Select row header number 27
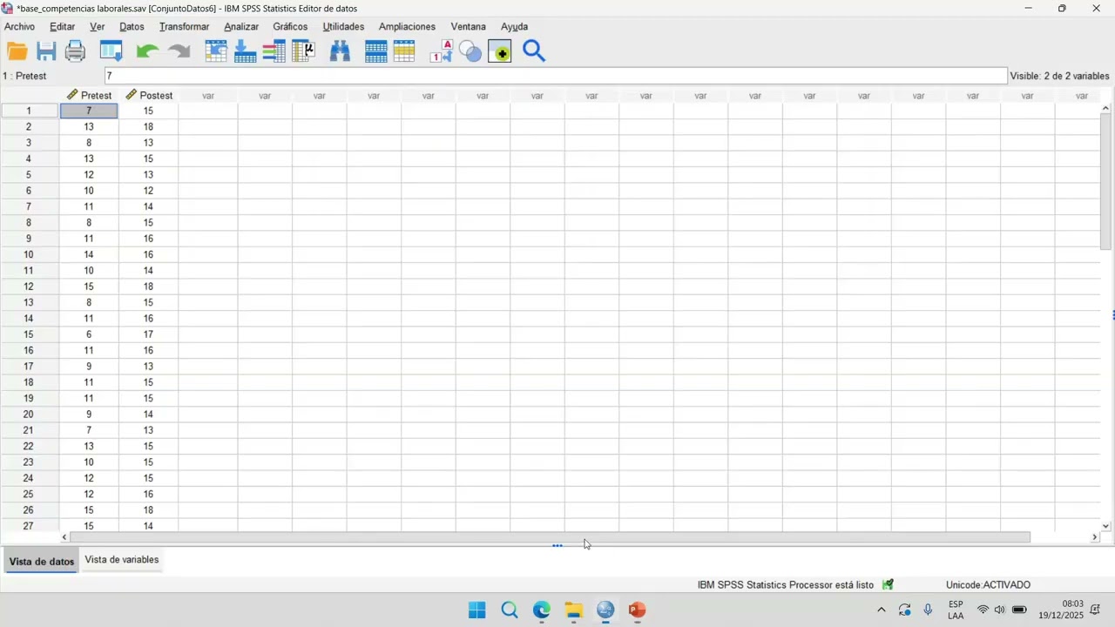The height and width of the screenshot is (627, 1115). (29, 526)
